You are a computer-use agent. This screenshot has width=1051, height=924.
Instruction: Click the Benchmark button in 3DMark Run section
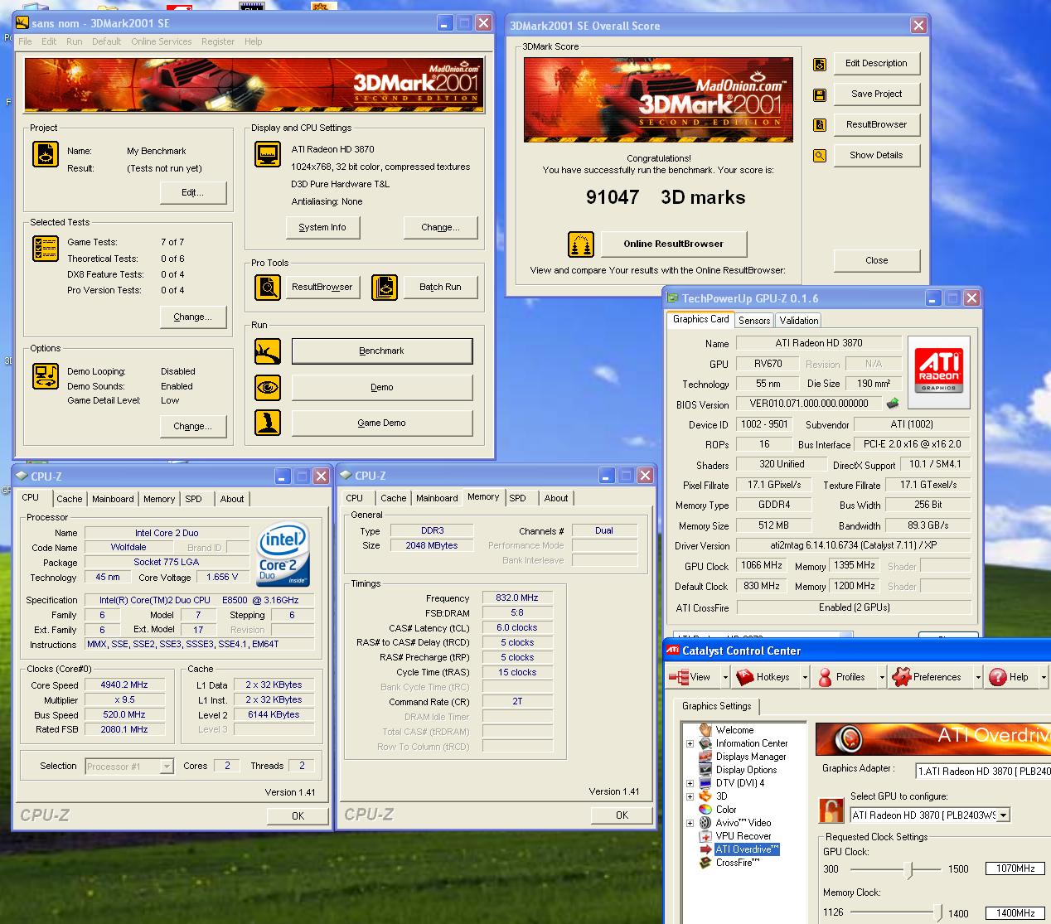tap(382, 351)
